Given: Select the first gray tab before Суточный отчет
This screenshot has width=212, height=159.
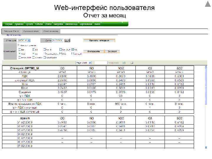Looking at the screenshot, I should [11, 32].
